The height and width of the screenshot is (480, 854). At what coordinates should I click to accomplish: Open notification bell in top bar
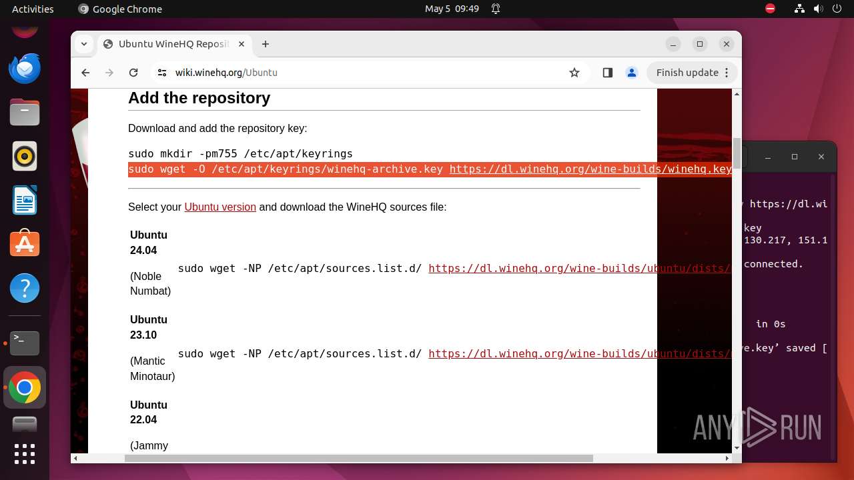[x=496, y=9]
